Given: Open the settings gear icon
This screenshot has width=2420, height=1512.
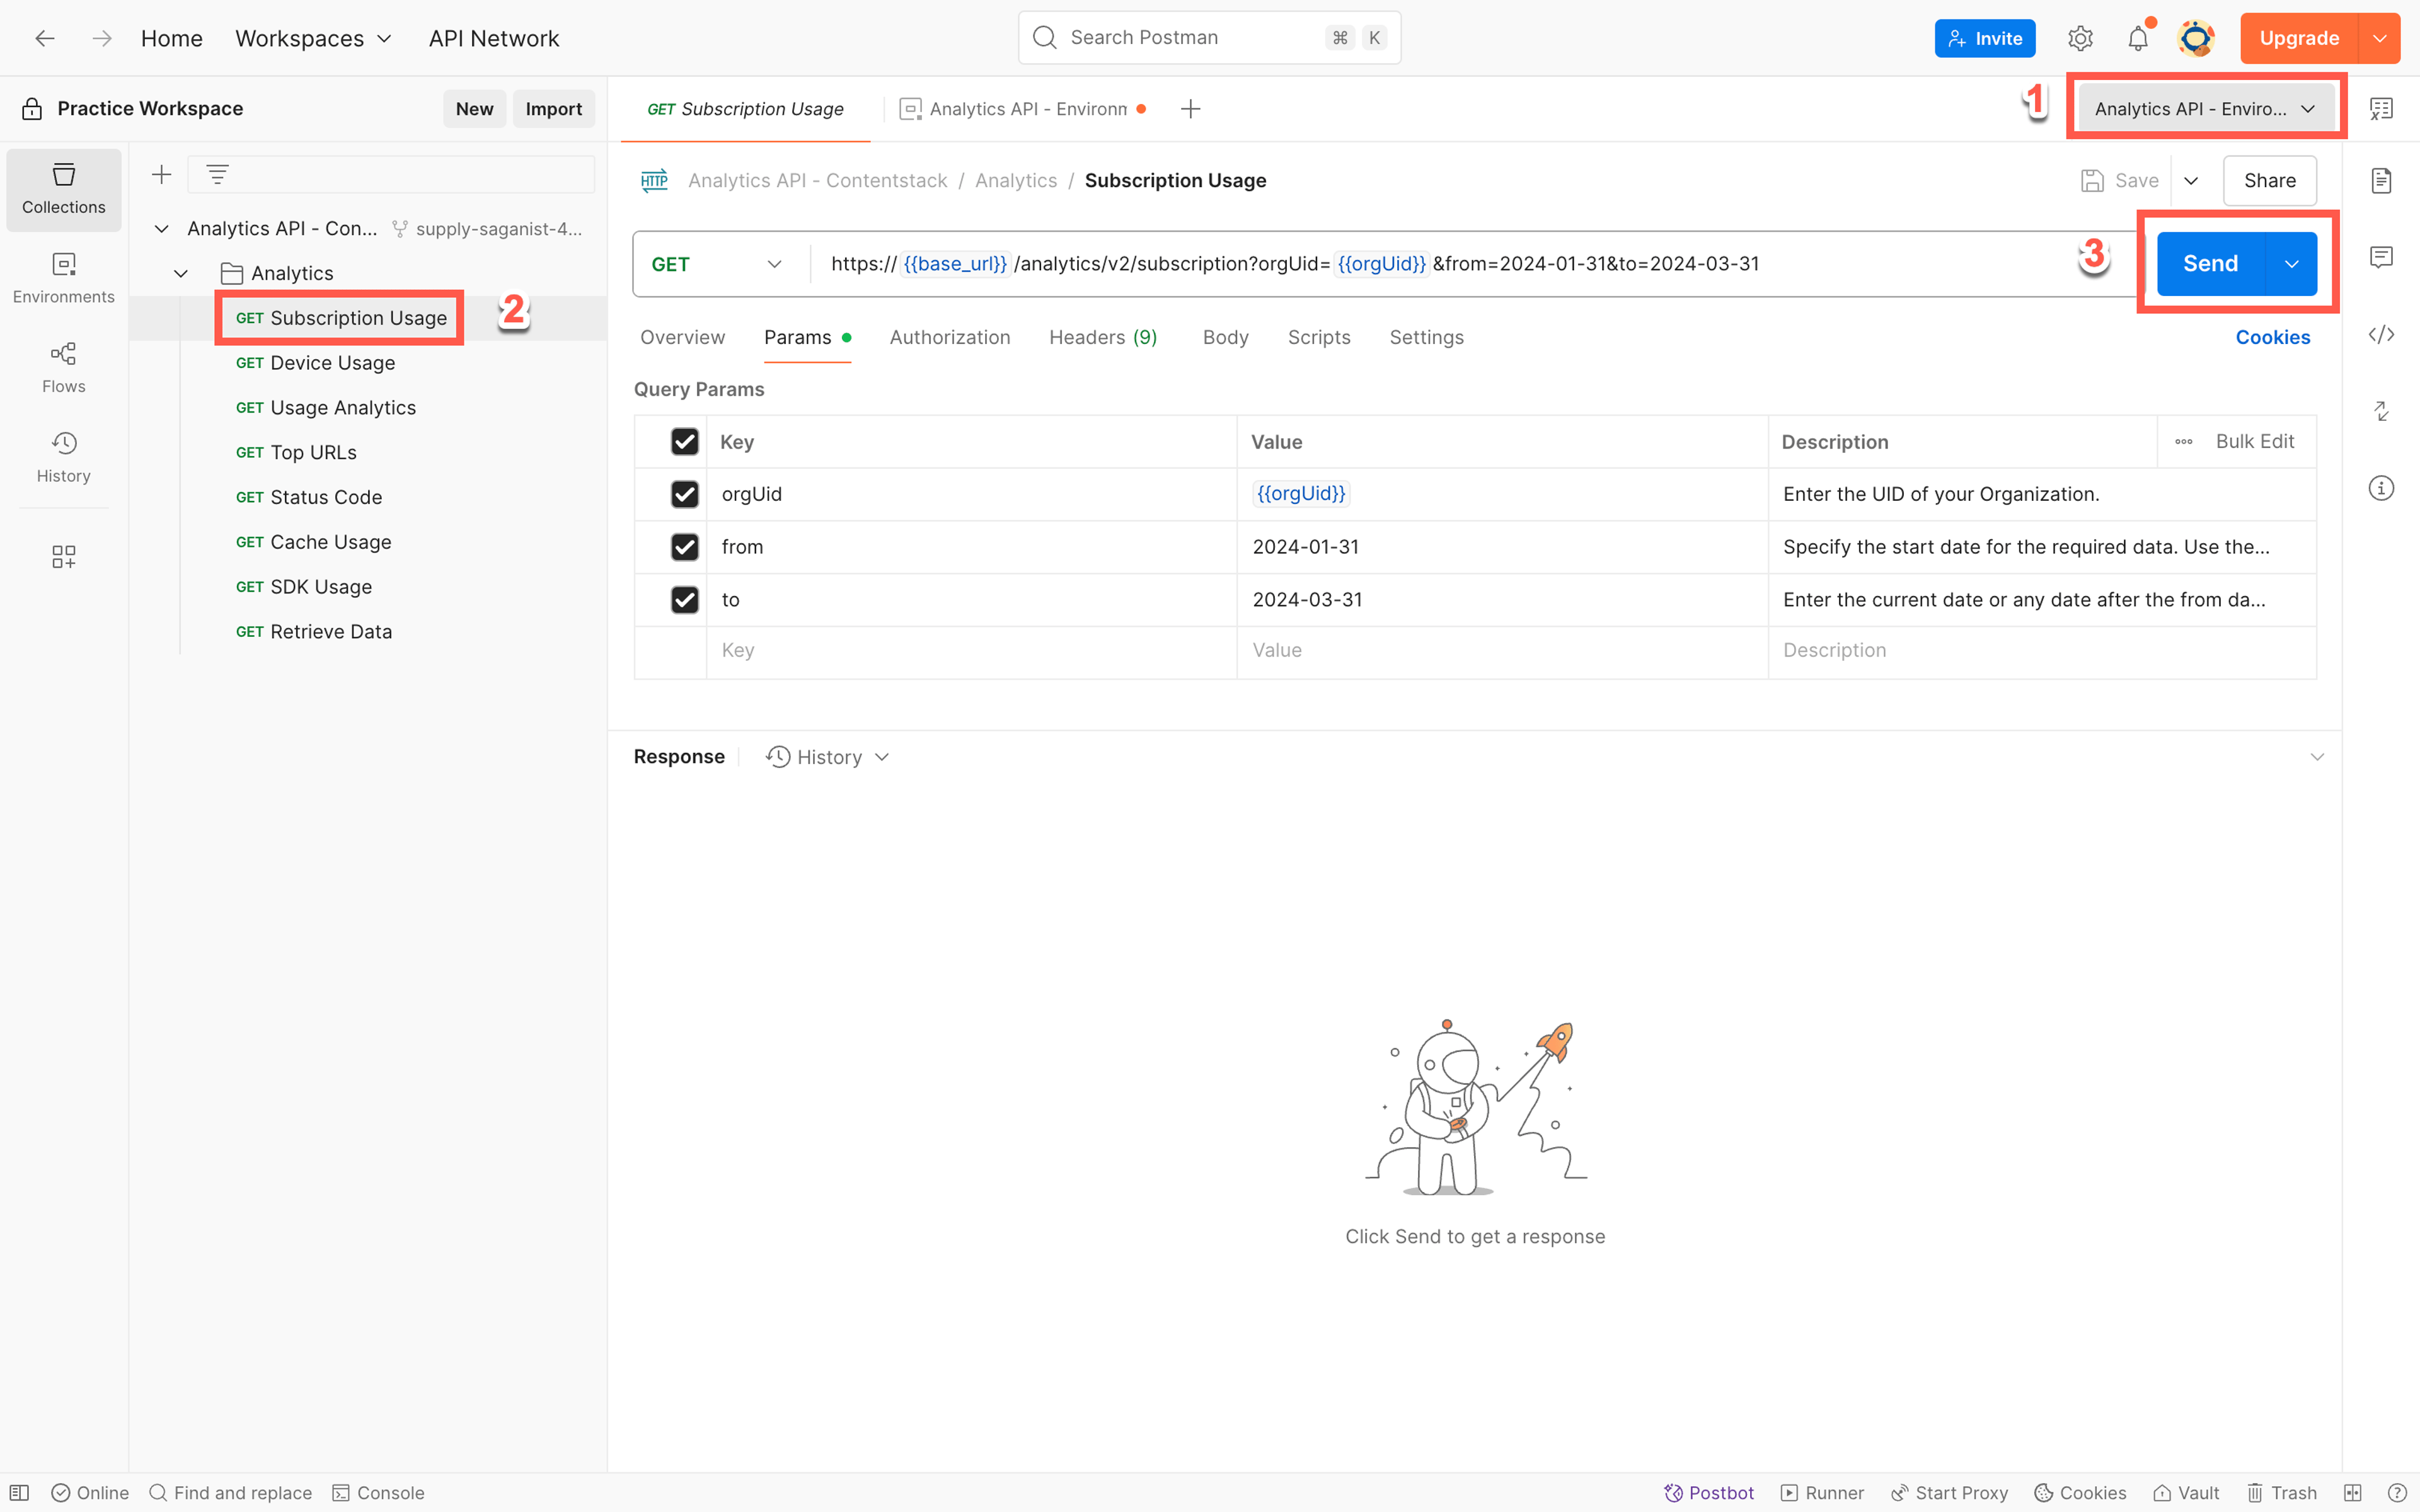Looking at the screenshot, I should (x=2080, y=38).
